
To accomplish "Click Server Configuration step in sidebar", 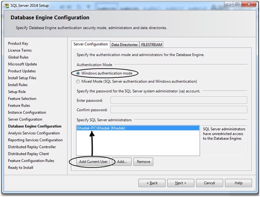I will coord(25,119).
